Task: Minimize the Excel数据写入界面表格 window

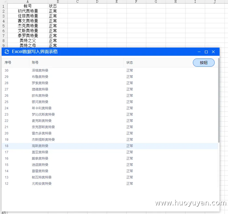Action: point(199,52)
